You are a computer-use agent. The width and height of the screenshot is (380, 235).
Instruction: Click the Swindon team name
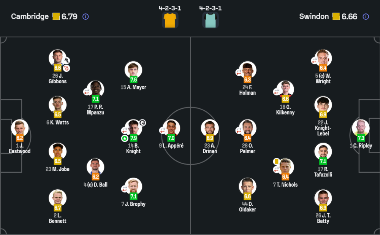[314, 17]
